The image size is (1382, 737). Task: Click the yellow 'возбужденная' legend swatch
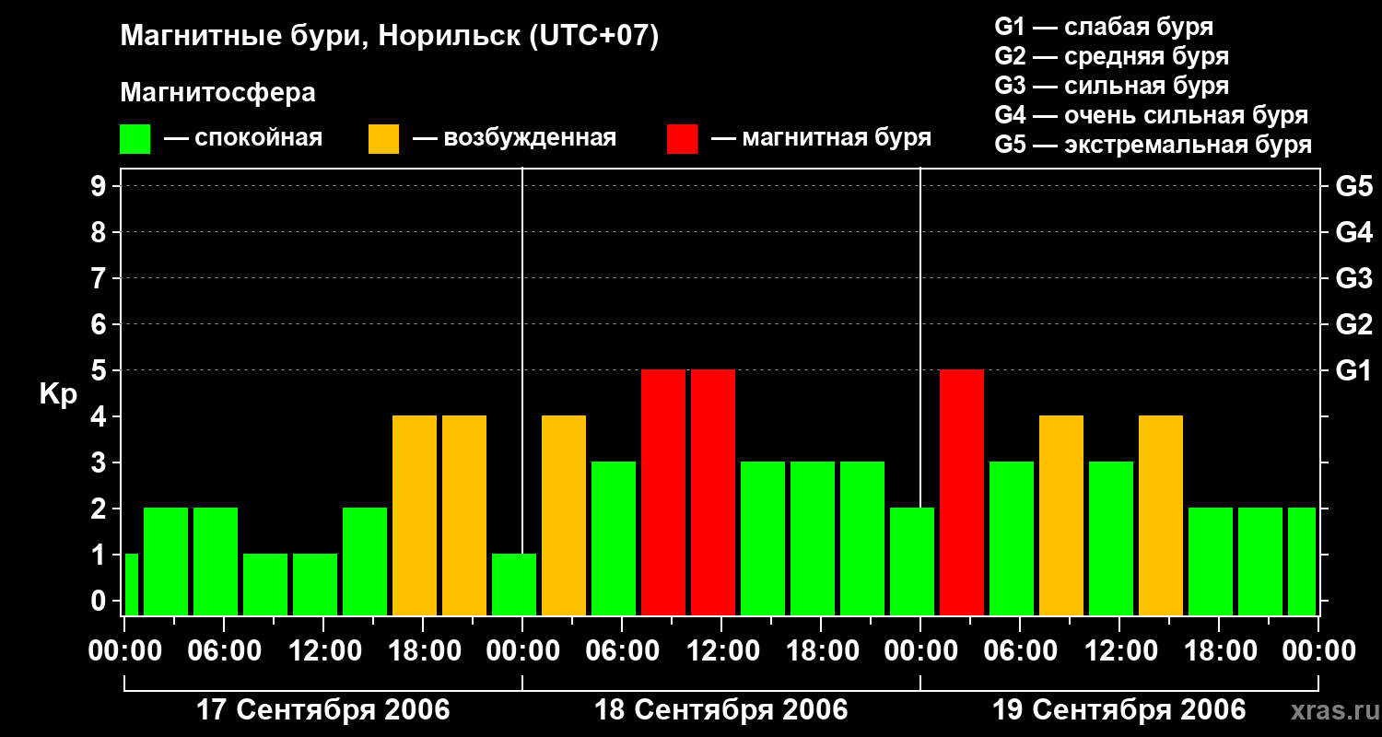(x=383, y=138)
